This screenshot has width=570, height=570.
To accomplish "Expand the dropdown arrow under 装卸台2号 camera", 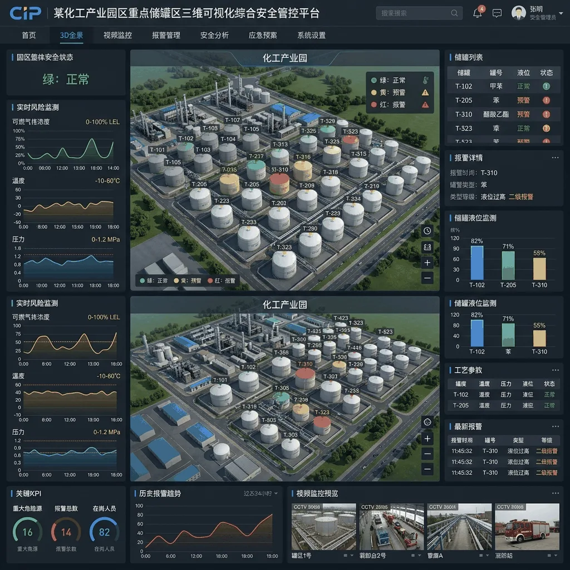I will tap(420, 556).
